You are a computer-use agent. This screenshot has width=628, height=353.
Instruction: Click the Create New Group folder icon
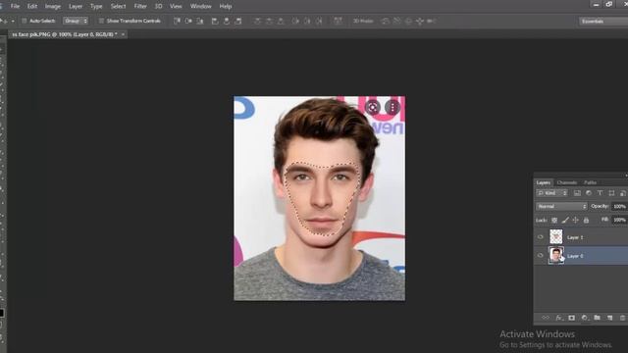point(598,318)
